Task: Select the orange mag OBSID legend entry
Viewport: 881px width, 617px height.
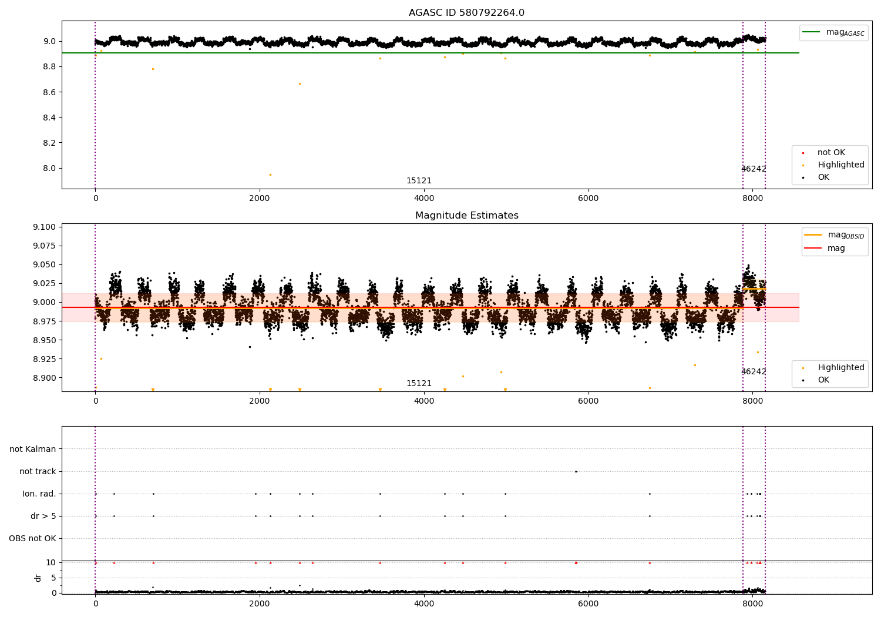Action: [835, 235]
